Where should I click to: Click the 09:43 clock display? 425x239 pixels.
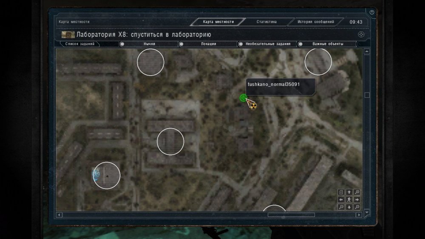pos(356,22)
